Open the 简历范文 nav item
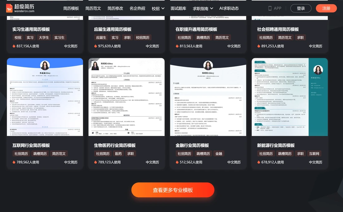 pos(93,8)
